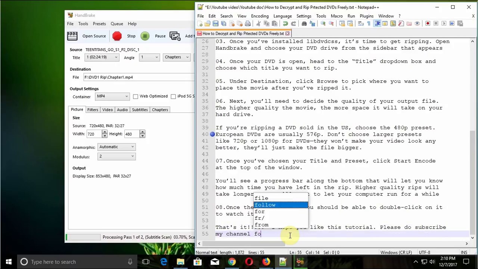Click the Redo arrow icon in Notepad++
The height and width of the screenshot is (269, 478).
(294, 24)
